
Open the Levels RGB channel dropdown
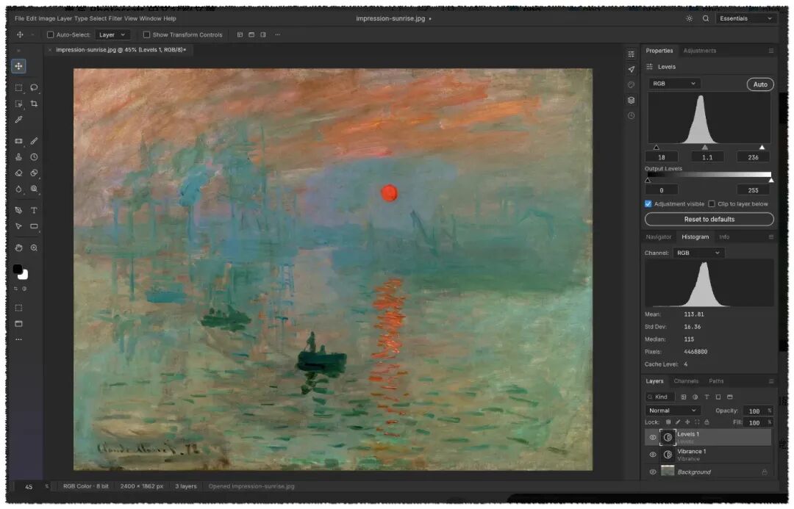coord(674,84)
